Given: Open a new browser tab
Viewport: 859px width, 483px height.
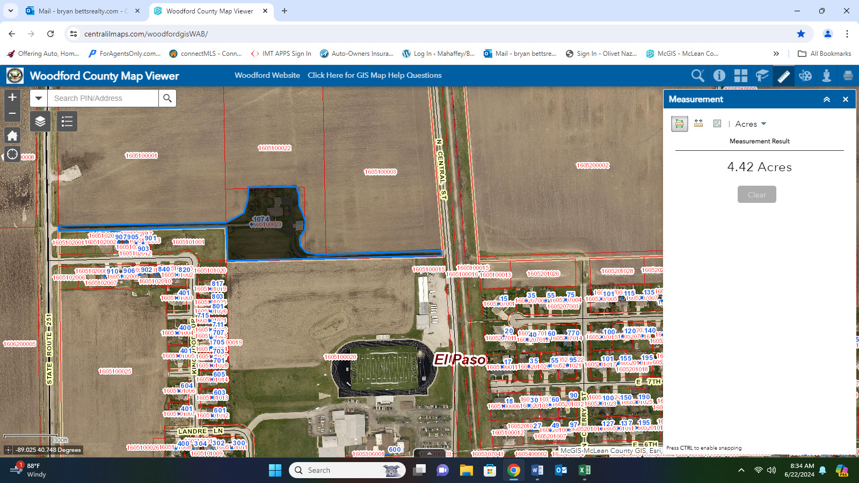Looking at the screenshot, I should coord(285,11).
